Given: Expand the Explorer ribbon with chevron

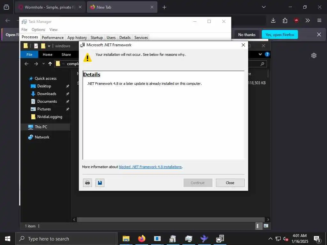Looking at the screenshot, I should click(x=260, y=54).
